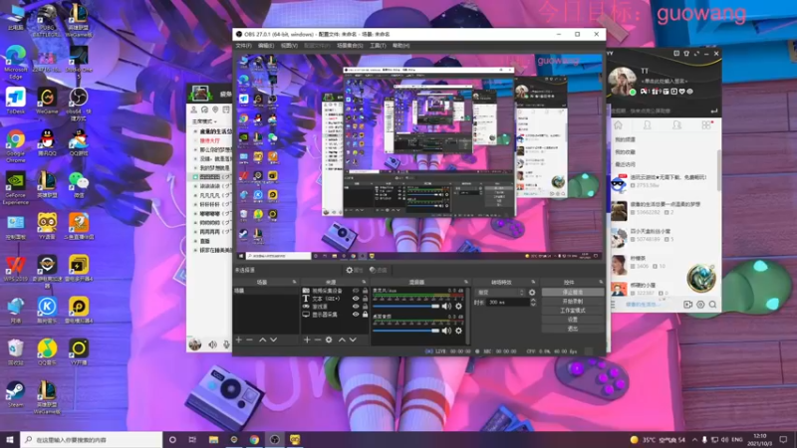
Task: Pop out the audio mixer dock icon
Action: pos(466,282)
